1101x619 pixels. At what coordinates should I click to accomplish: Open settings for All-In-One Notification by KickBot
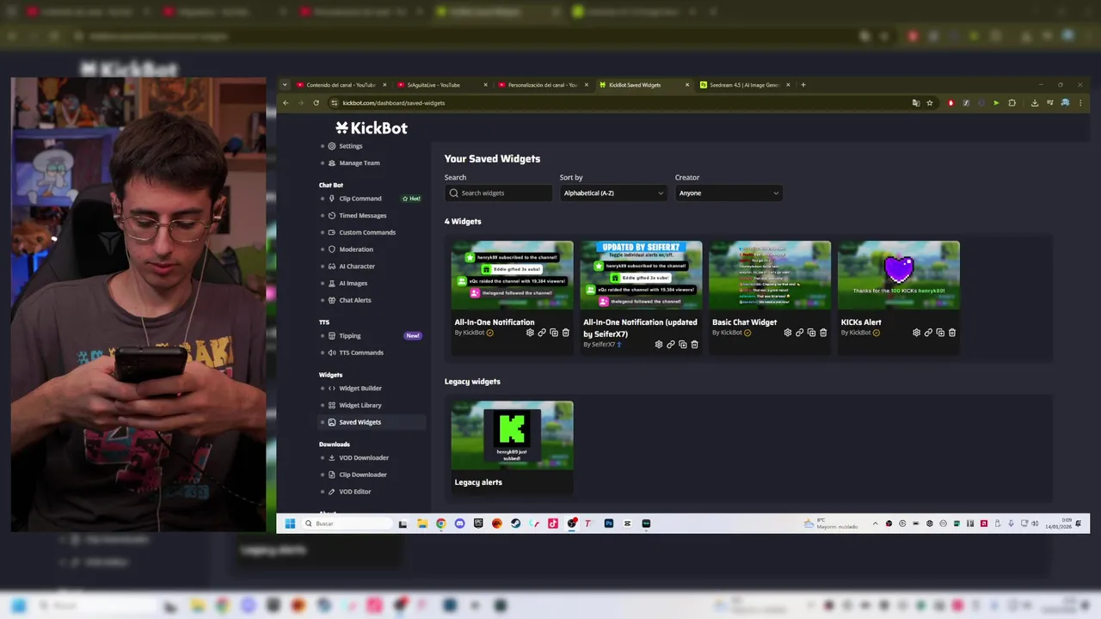click(530, 333)
